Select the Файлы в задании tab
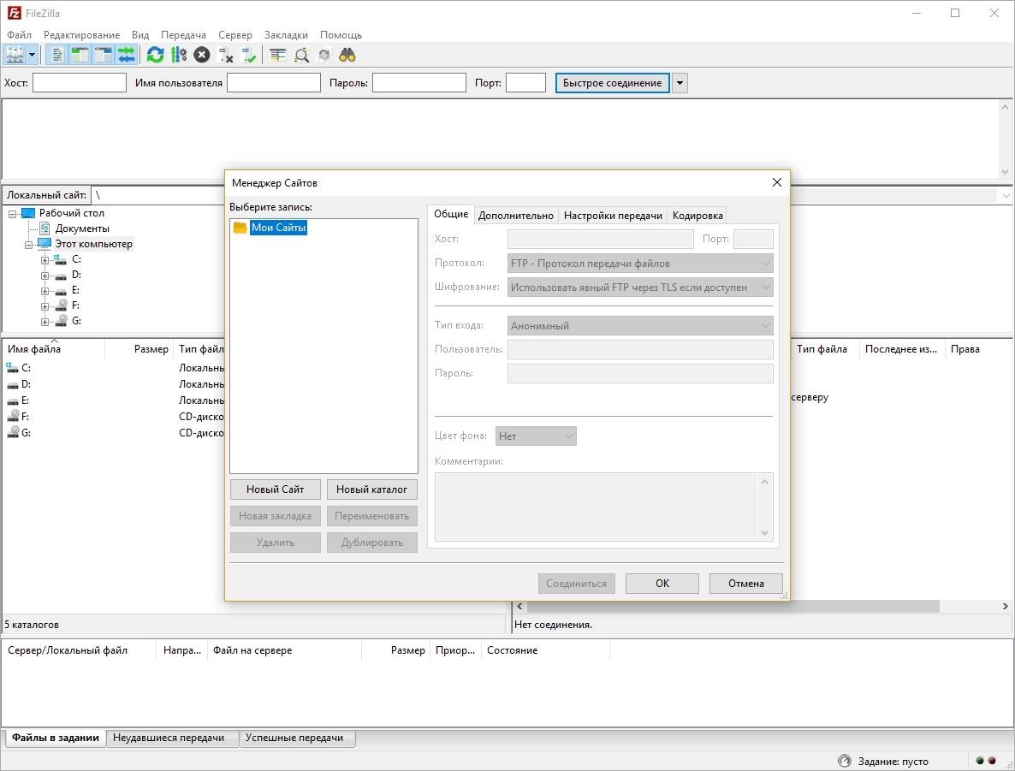 [56, 738]
